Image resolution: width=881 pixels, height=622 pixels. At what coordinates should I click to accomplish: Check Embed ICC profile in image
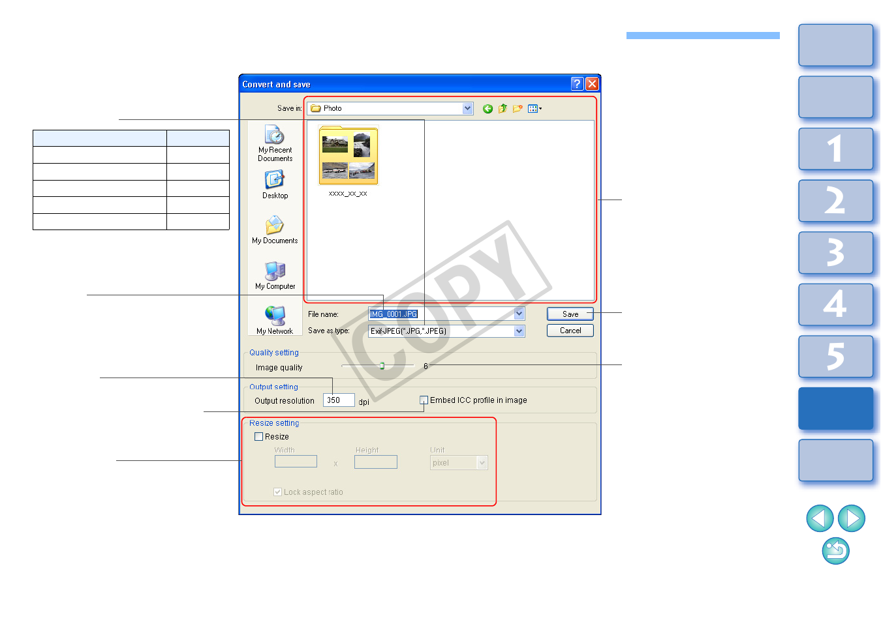[424, 400]
